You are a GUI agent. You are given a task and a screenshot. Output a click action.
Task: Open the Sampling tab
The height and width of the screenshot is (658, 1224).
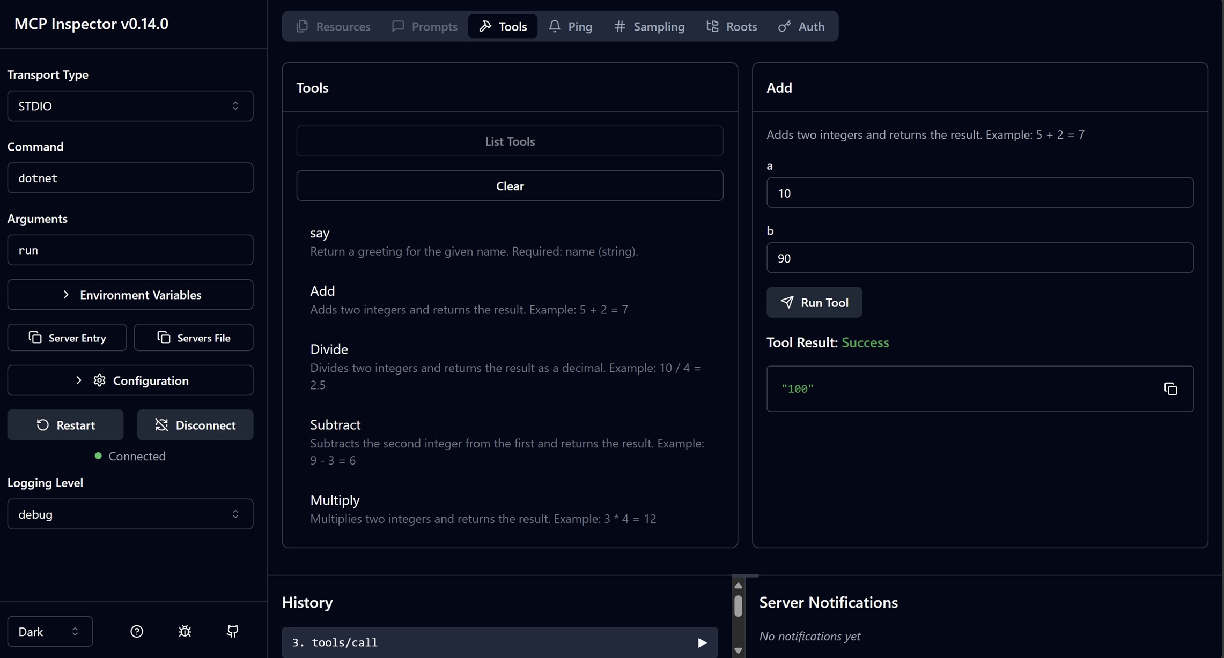649,26
